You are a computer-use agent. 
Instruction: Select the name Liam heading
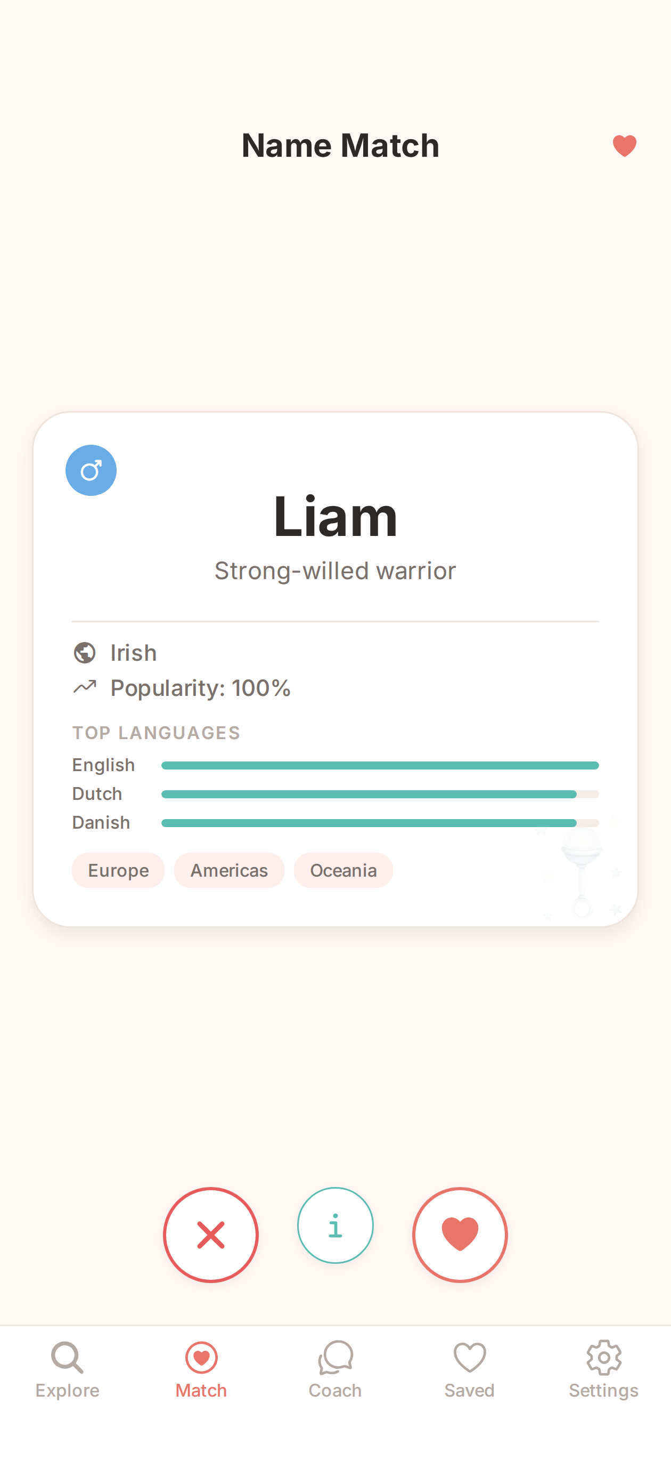[335, 517]
